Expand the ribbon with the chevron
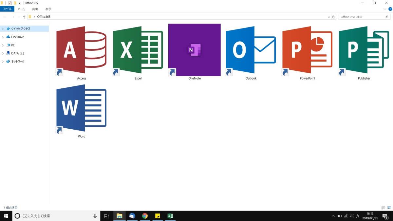The image size is (393, 221). pos(385,9)
